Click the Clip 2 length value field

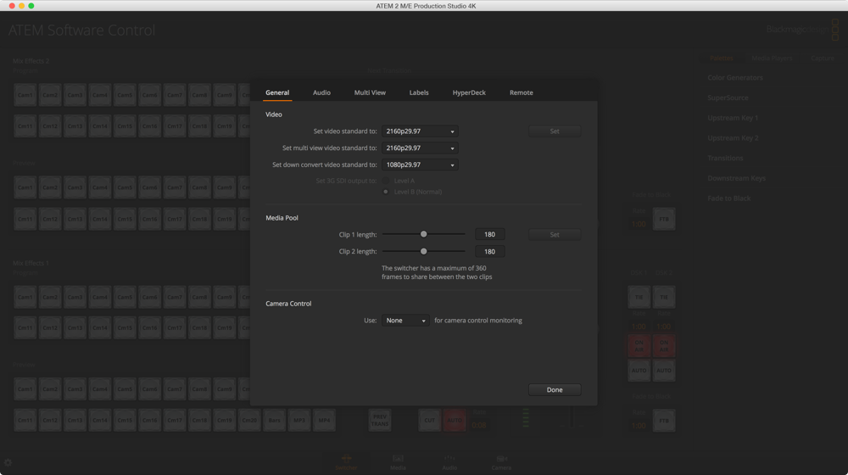pyautogui.click(x=489, y=252)
